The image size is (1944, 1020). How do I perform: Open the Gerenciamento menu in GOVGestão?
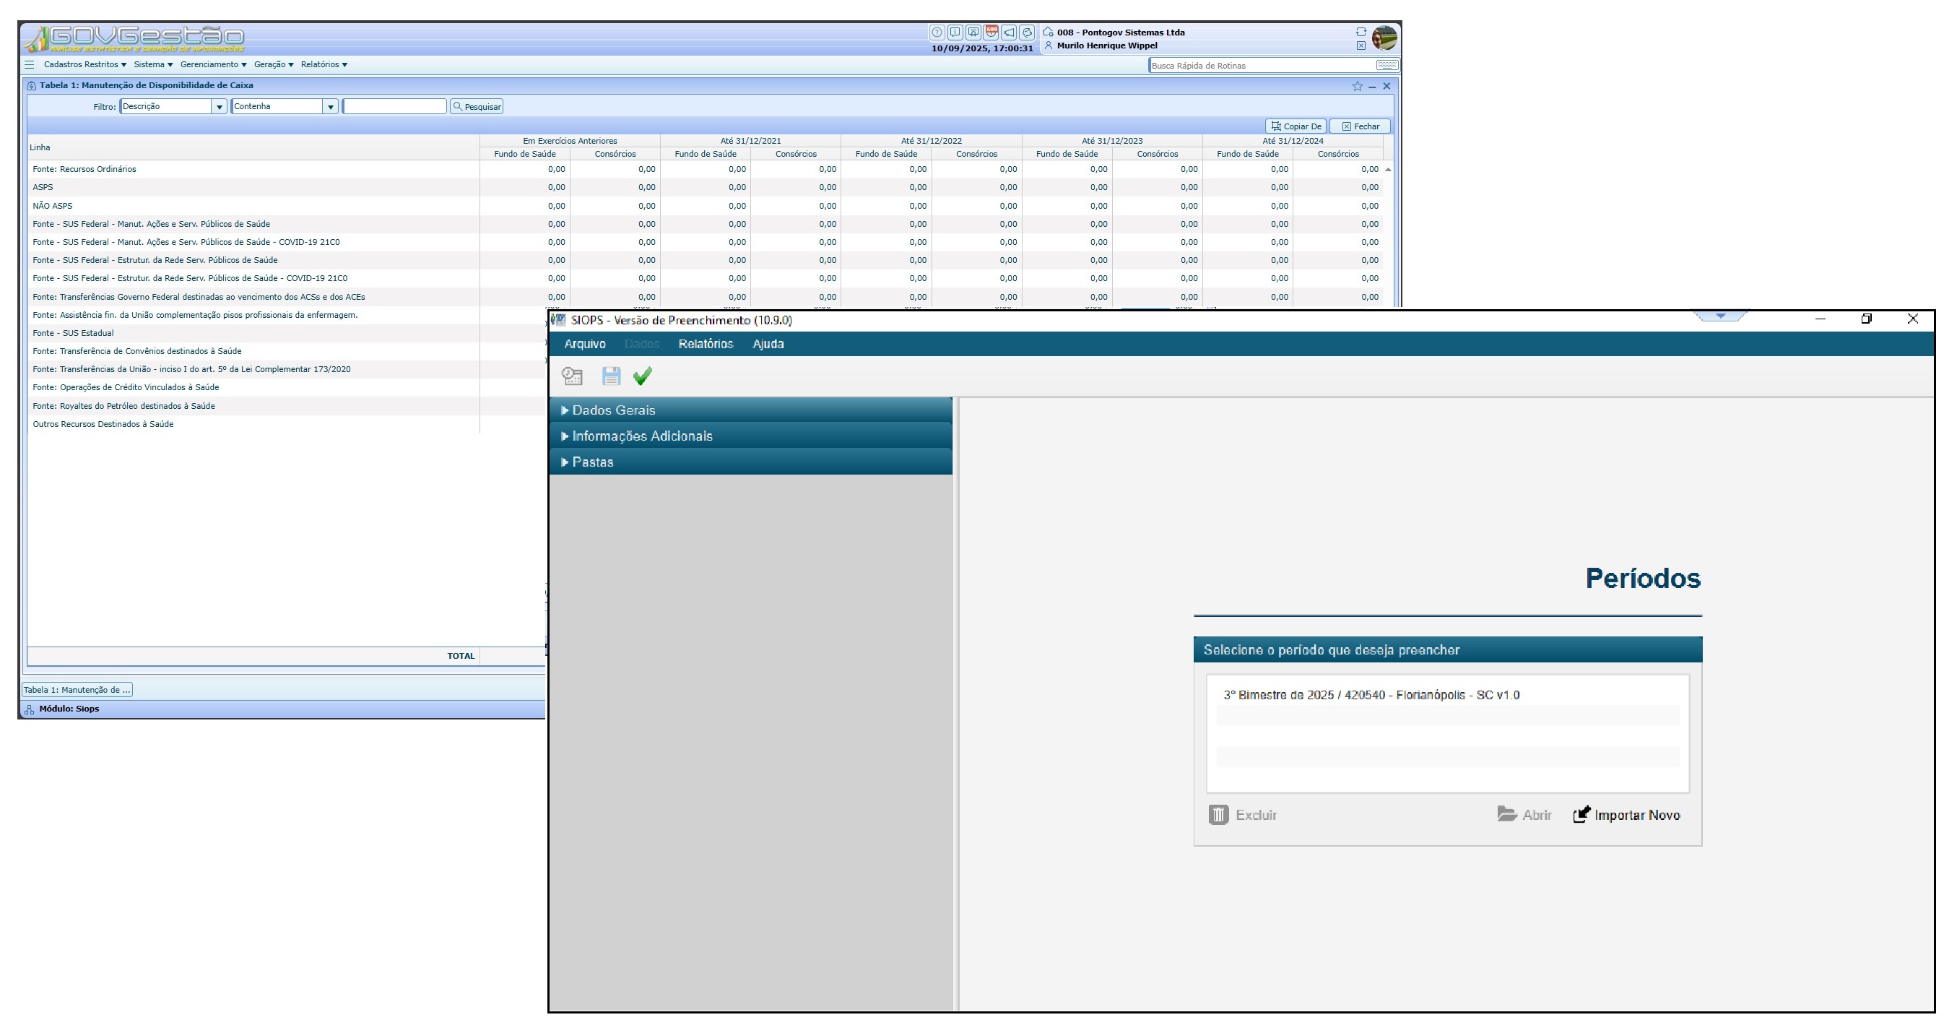coord(213,65)
